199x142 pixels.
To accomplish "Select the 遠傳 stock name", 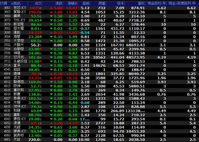I will pos(17,74).
